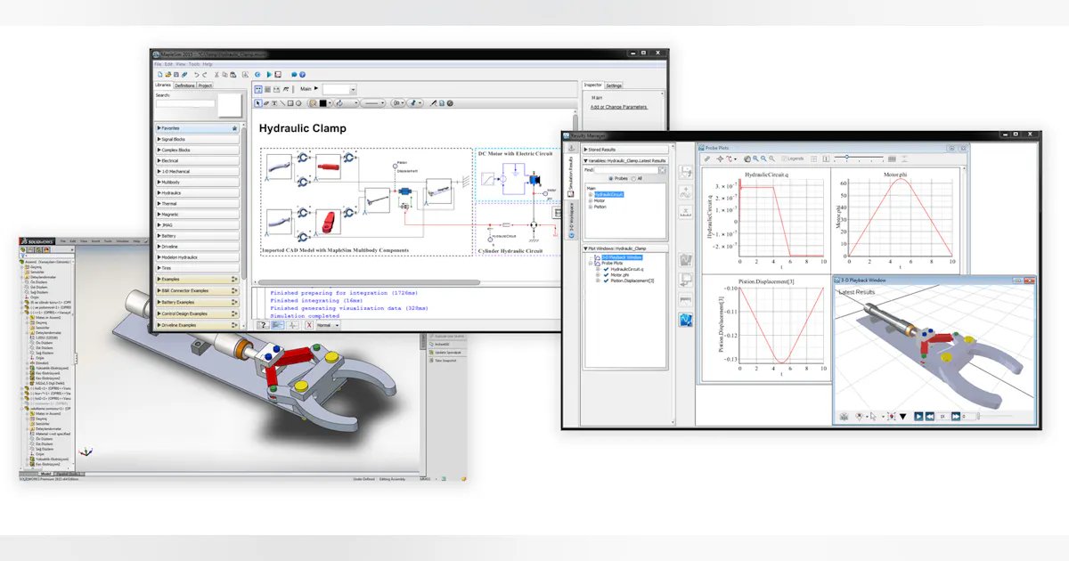This screenshot has height=561, width=1069.
Task: Click the crosshair point probe in Probe Plots
Action: [720, 159]
